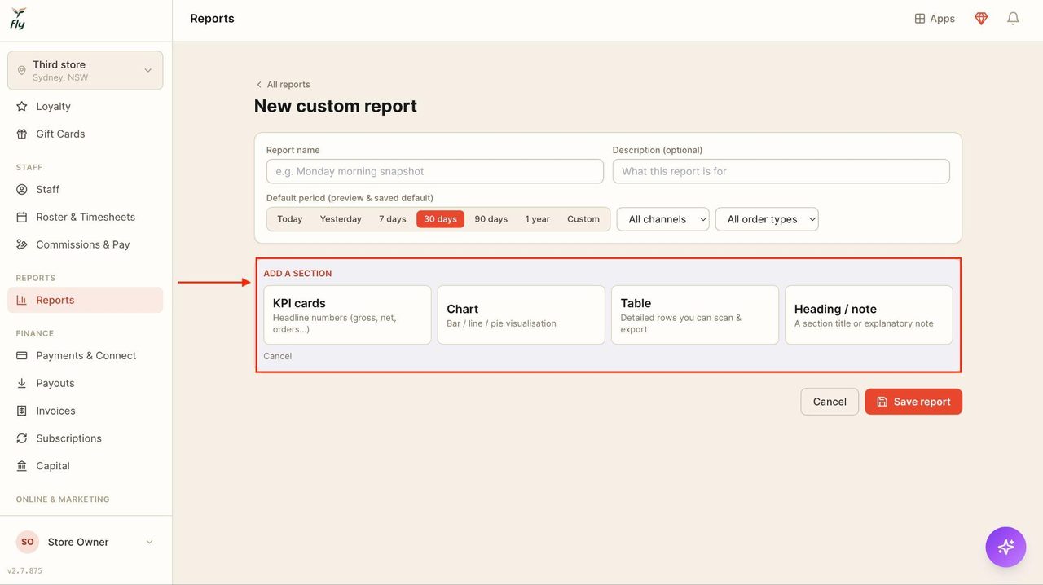Click the ADD A SECTION heading

297,274
